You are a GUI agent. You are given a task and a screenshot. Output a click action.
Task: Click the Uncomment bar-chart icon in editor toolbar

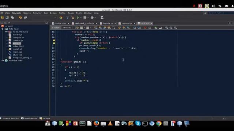(x=160, y=28)
